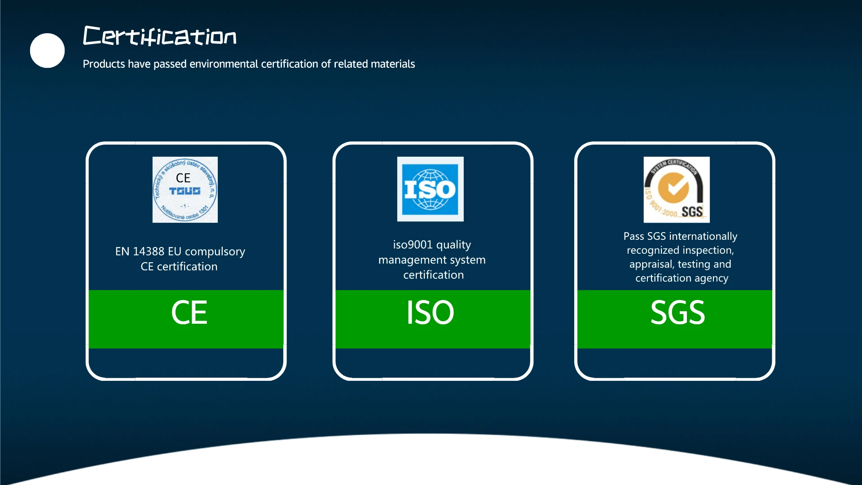Click the TSUS CE stamp logo
This screenshot has width=862, height=485.
click(x=185, y=190)
